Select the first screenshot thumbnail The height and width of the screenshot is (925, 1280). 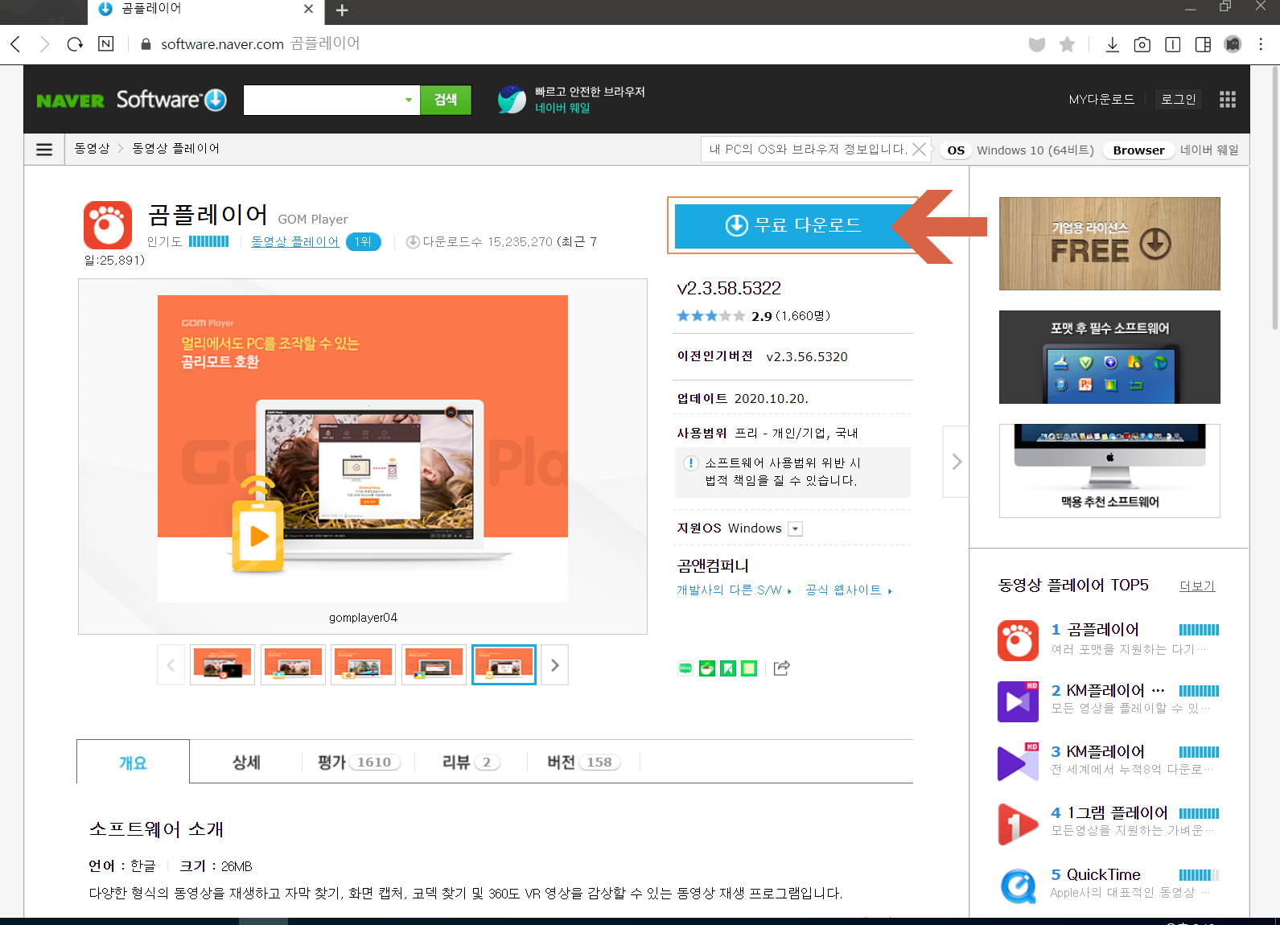pyautogui.click(x=222, y=665)
